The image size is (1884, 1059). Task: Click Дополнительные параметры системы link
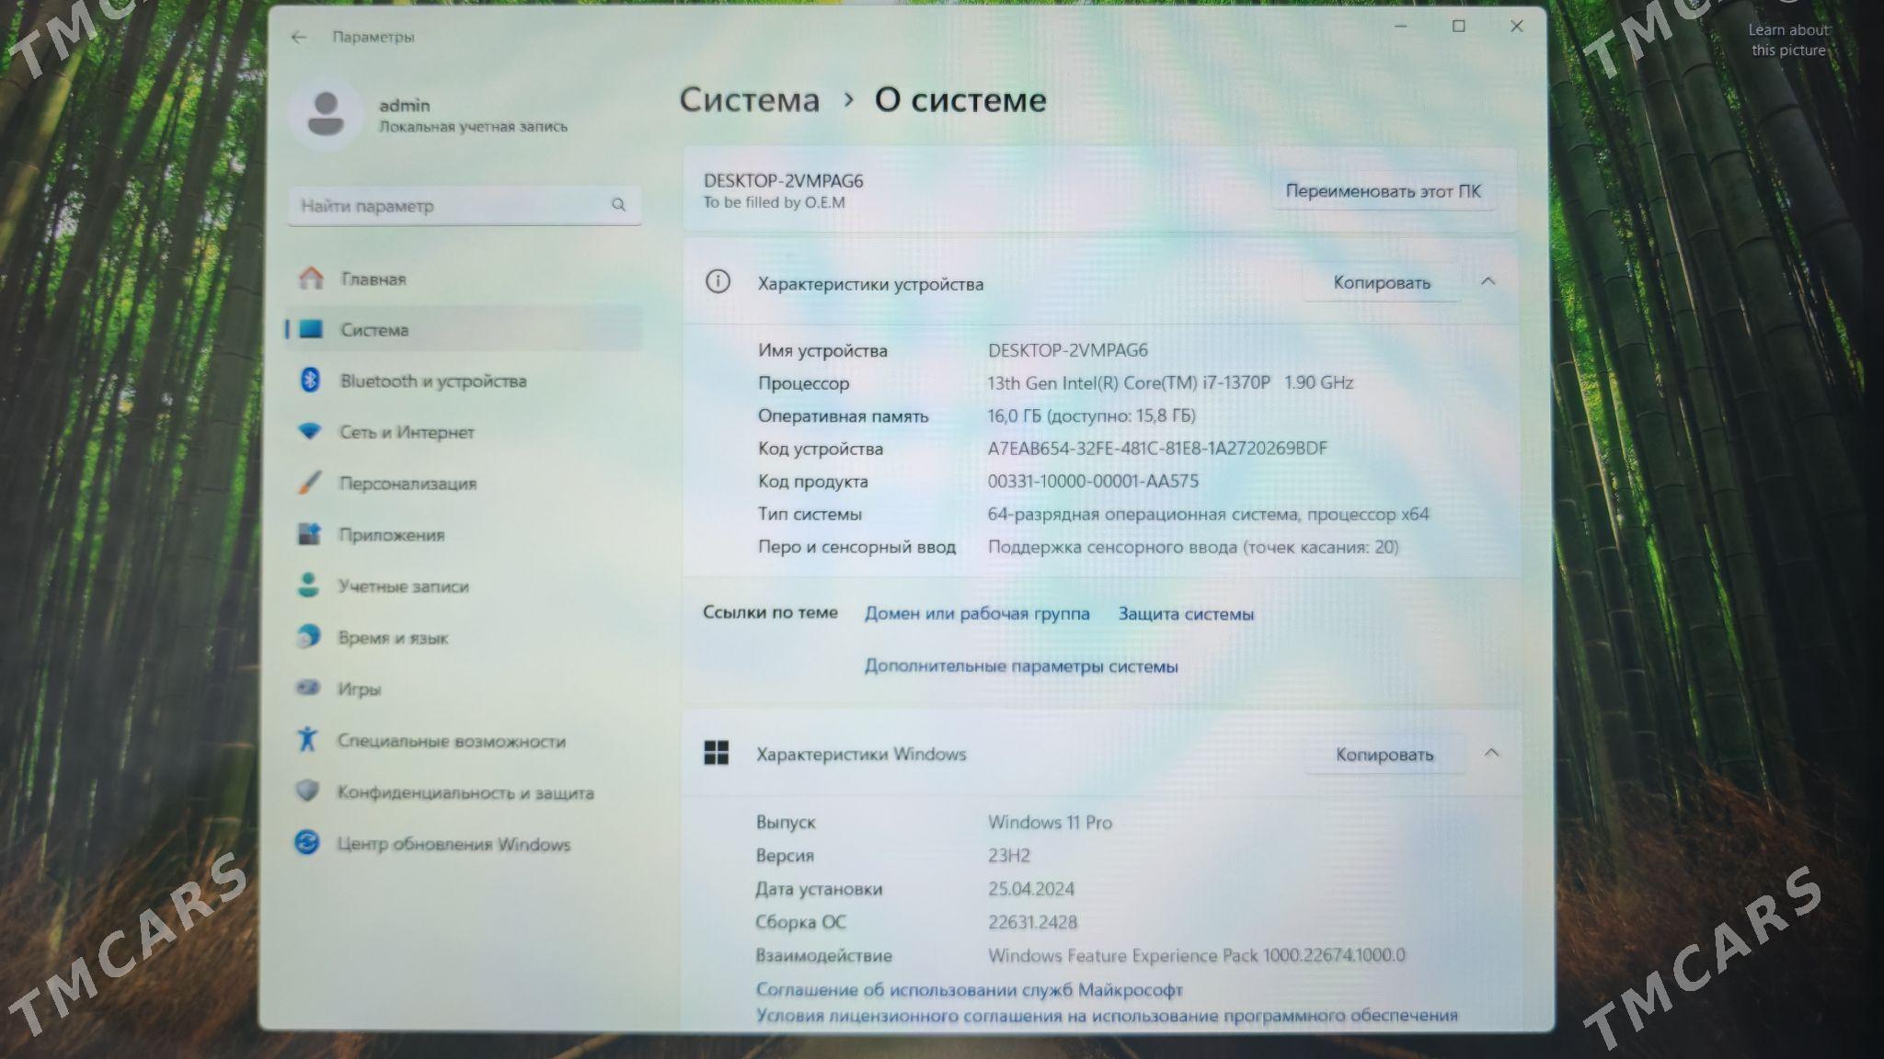1020,666
